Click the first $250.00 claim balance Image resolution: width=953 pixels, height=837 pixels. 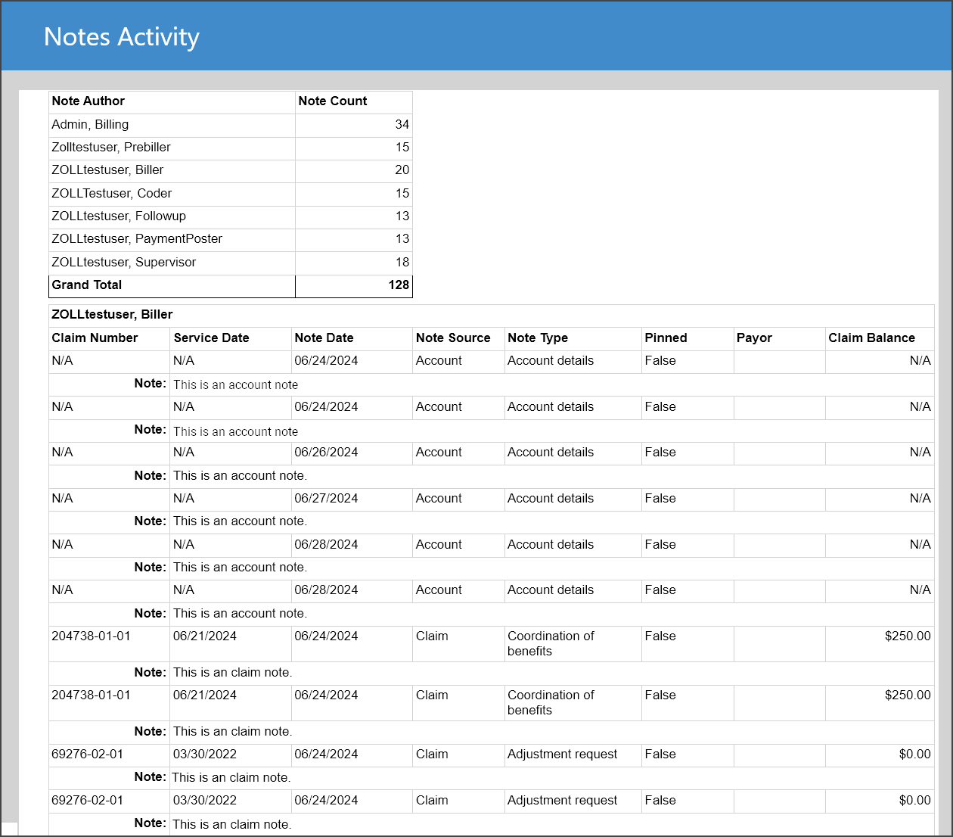click(x=908, y=636)
